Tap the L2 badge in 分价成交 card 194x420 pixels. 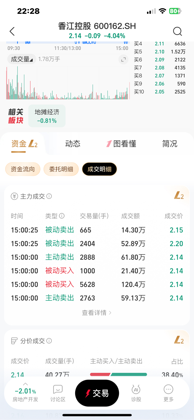click(179, 340)
